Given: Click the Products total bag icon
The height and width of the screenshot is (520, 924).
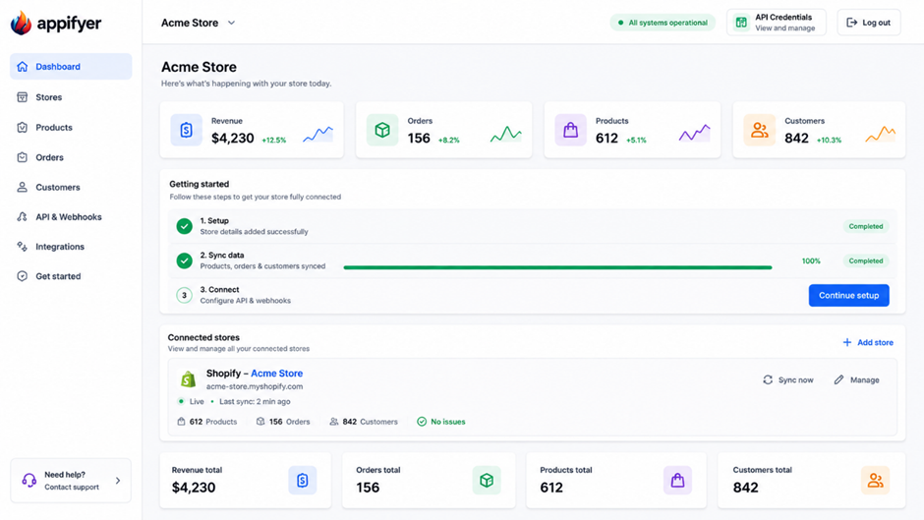Looking at the screenshot, I should (x=677, y=481).
